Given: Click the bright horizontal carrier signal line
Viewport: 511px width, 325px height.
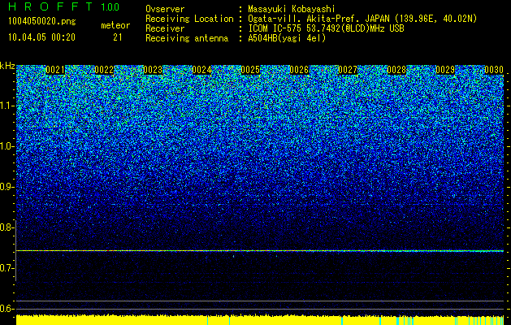Looking at the screenshot, I should pyautogui.click(x=260, y=251).
